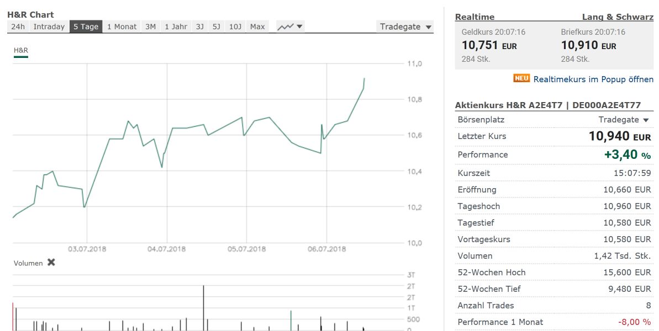Click the orange NEU badge icon

pyautogui.click(x=521, y=78)
